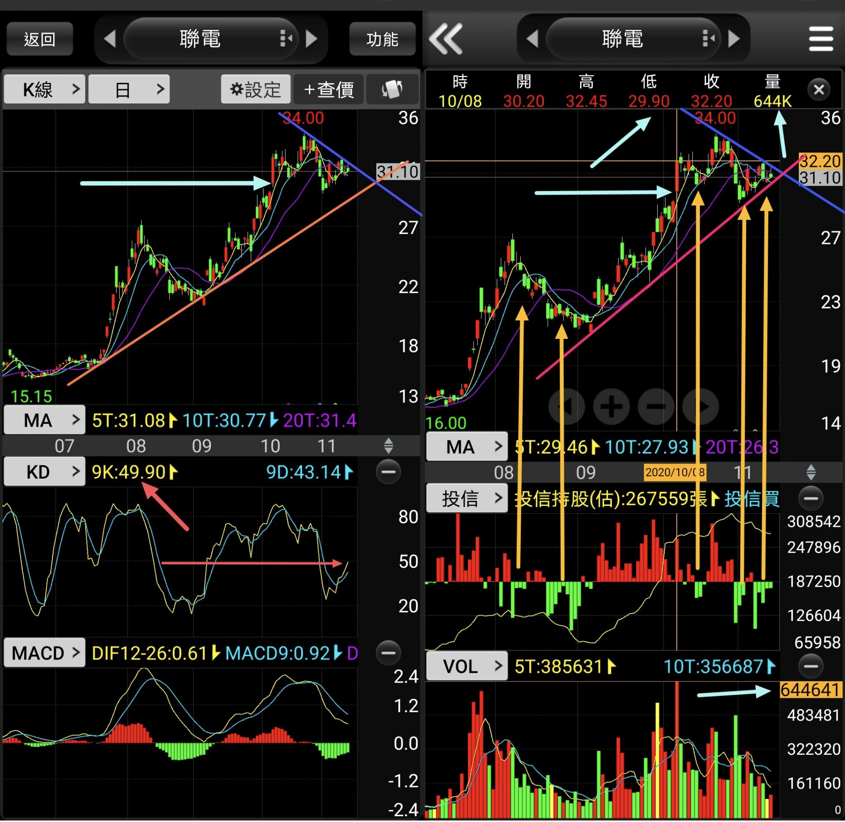Open the left MA indicator selector
This screenshot has height=822, width=845.
(x=45, y=420)
